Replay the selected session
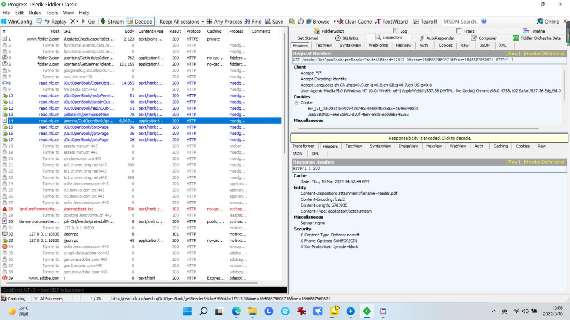Screen dimensions: 570x320 pyautogui.click(x=55, y=22)
